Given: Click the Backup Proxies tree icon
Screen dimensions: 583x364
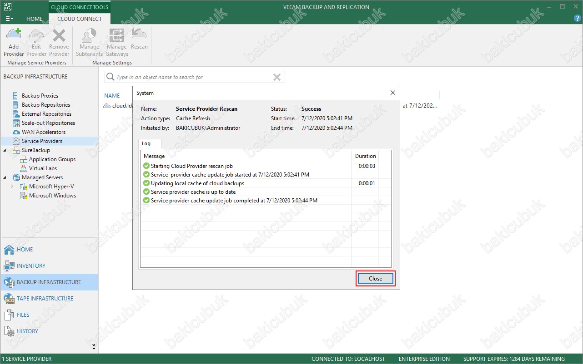Looking at the screenshot, I should click(16, 96).
